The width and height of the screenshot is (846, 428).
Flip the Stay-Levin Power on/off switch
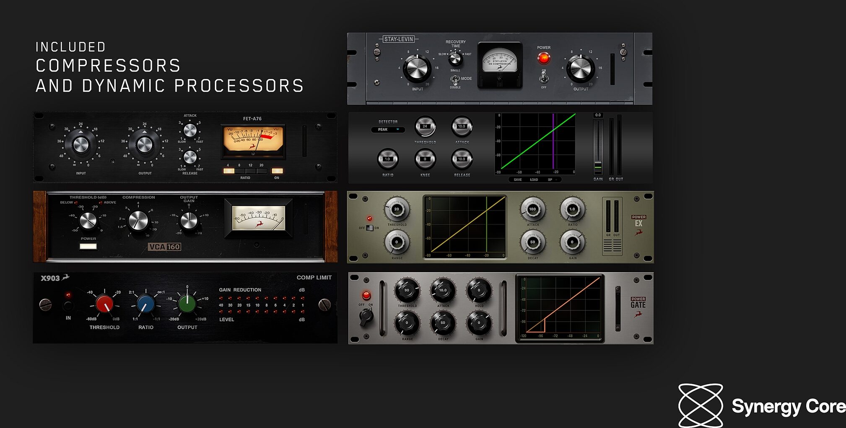click(544, 77)
